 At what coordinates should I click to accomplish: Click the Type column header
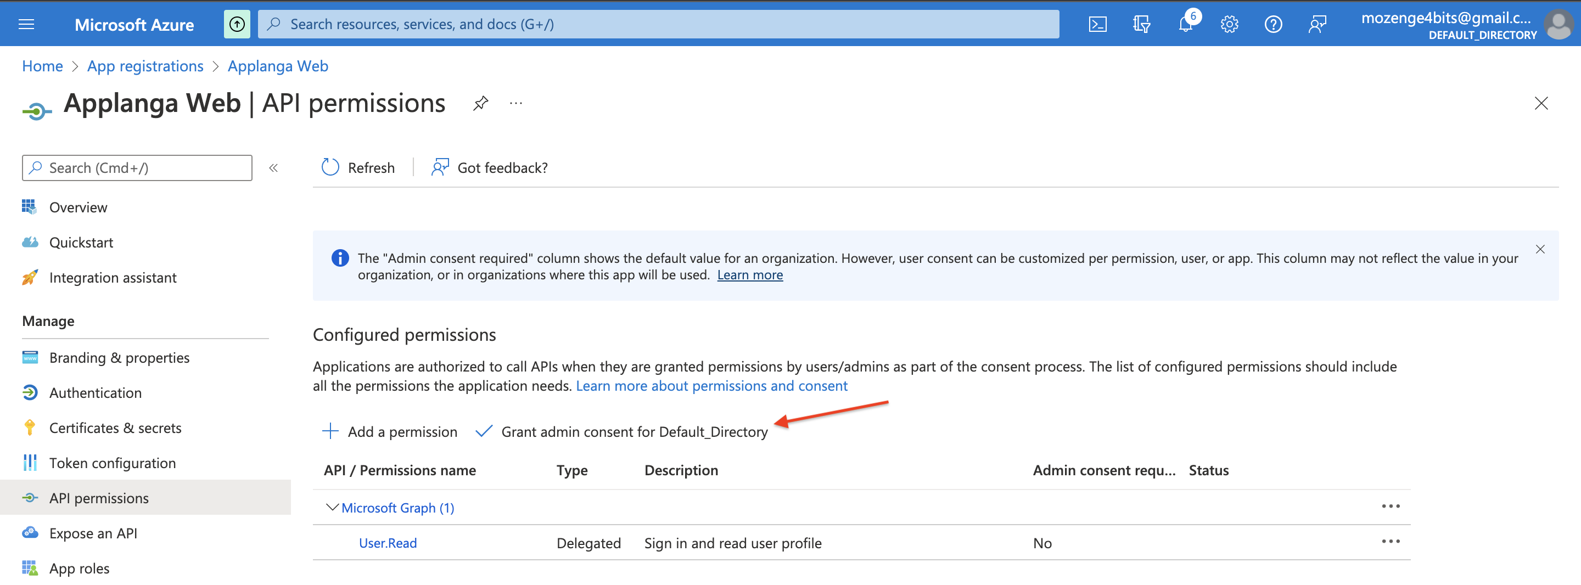pos(571,470)
